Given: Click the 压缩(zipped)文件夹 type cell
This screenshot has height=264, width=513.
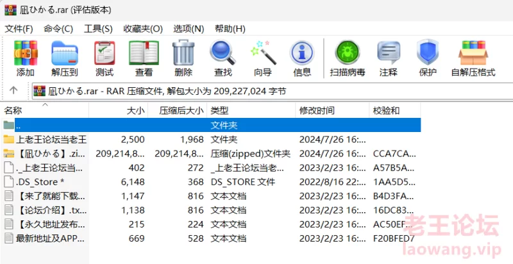Looking at the screenshot, I should coord(251,154).
